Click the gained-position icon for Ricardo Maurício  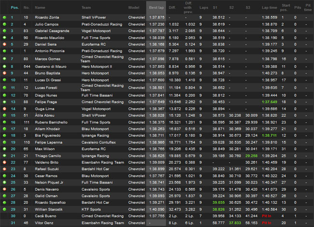(4, 38)
